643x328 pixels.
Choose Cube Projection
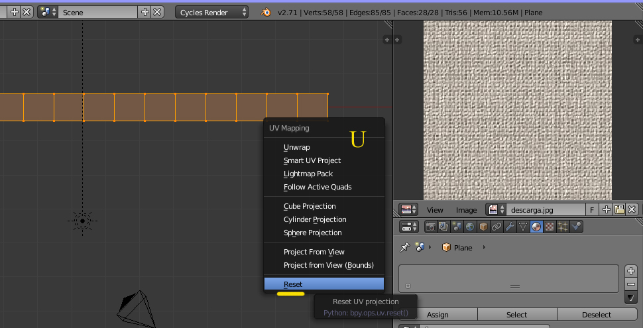[324, 206]
